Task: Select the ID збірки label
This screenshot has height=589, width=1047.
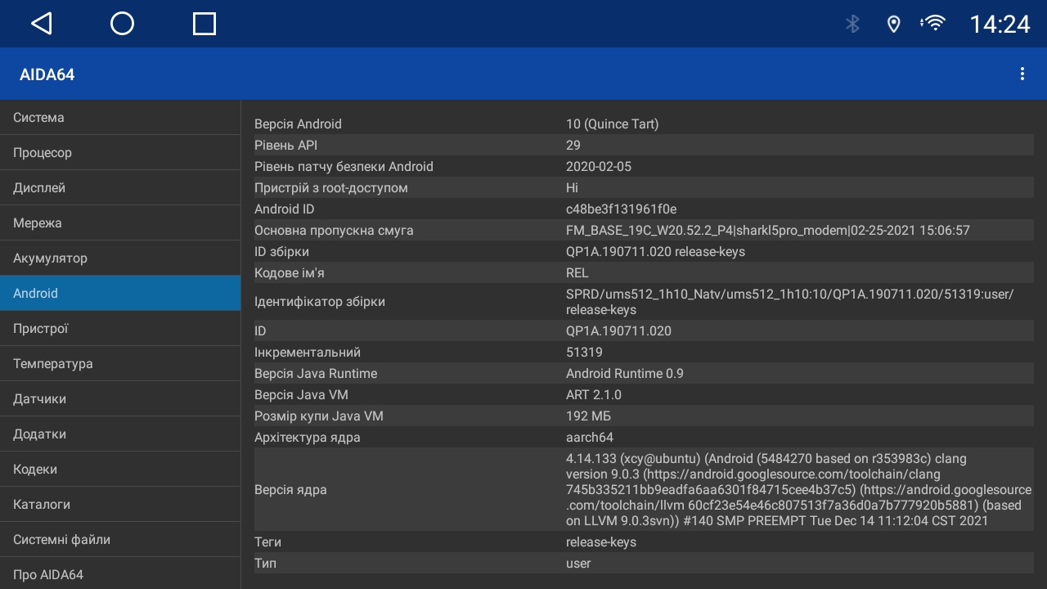Action: pyautogui.click(x=281, y=252)
